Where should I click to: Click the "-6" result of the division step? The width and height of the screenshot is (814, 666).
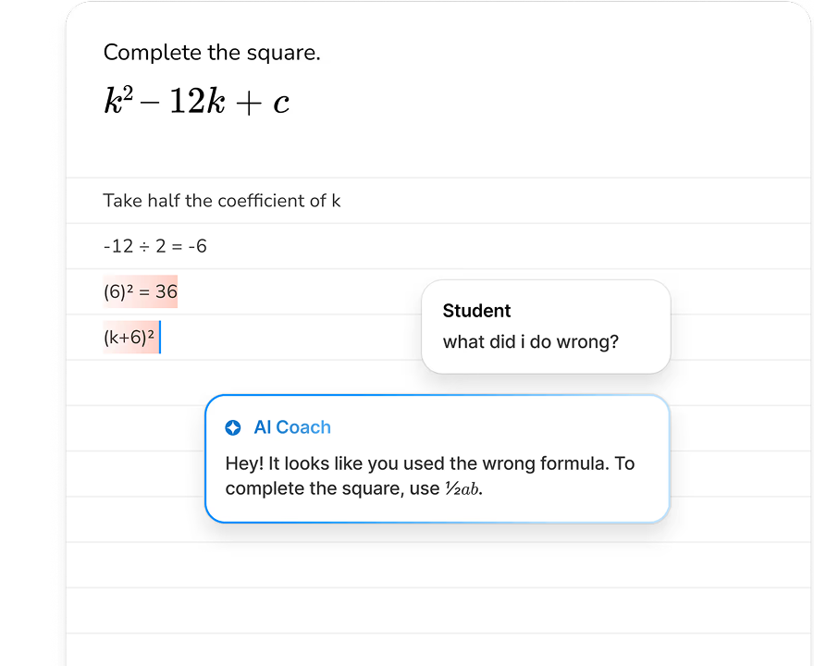[x=195, y=247]
